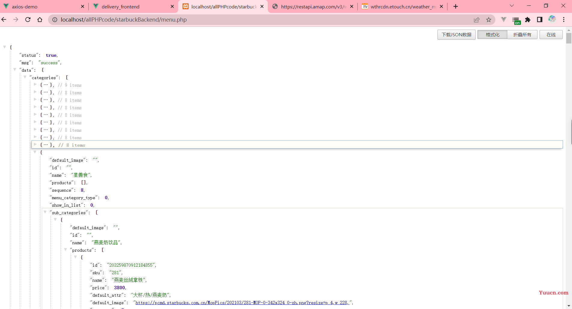Click the scrollbar down arrow
Image resolution: width=572 pixels, height=309 pixels.
tap(569, 306)
